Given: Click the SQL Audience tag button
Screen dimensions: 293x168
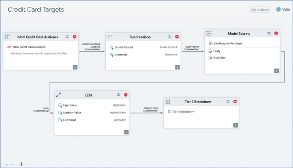Looking at the screenshot, I should tap(260, 9).
